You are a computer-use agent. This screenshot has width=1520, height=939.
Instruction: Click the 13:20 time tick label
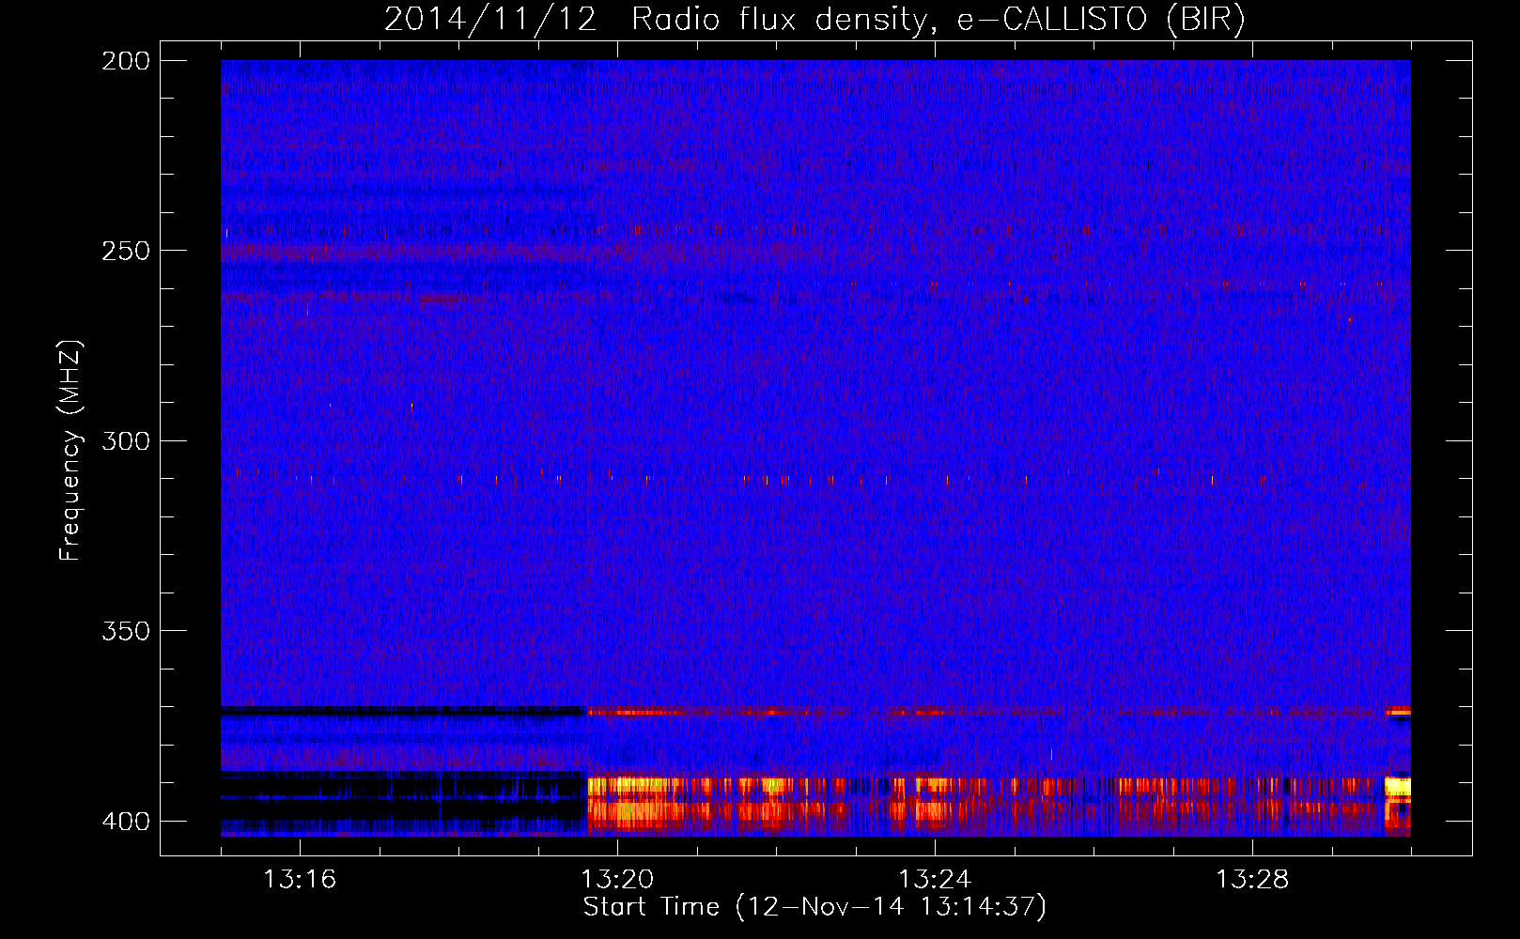click(x=617, y=880)
